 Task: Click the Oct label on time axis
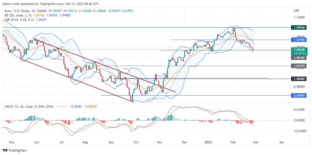[136, 142]
